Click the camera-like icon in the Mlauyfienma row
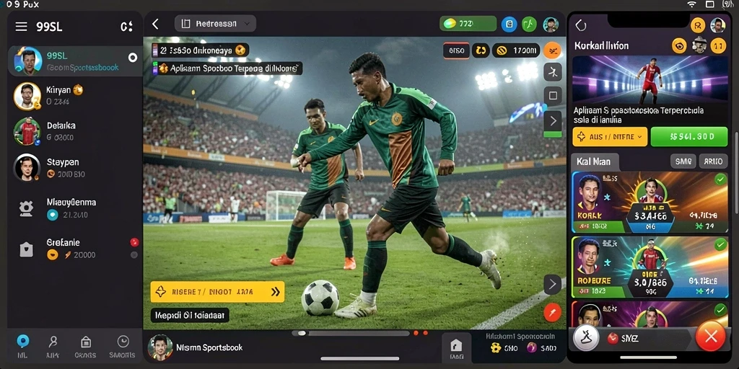 point(27,208)
